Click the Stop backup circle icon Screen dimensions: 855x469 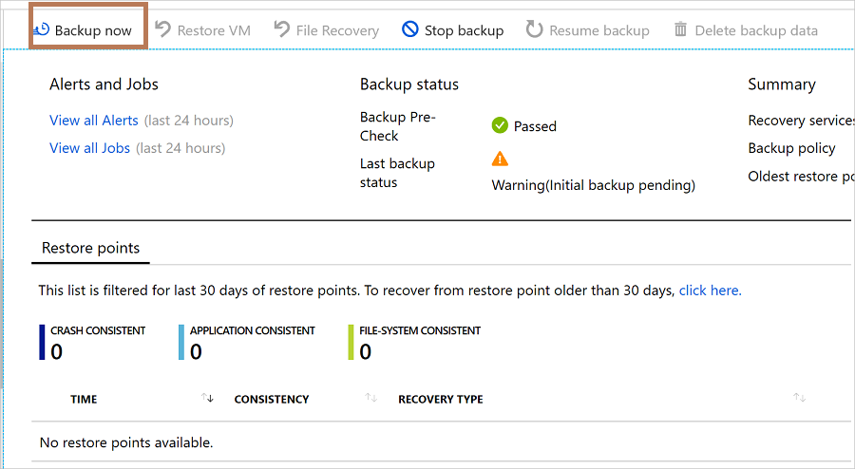(x=410, y=29)
